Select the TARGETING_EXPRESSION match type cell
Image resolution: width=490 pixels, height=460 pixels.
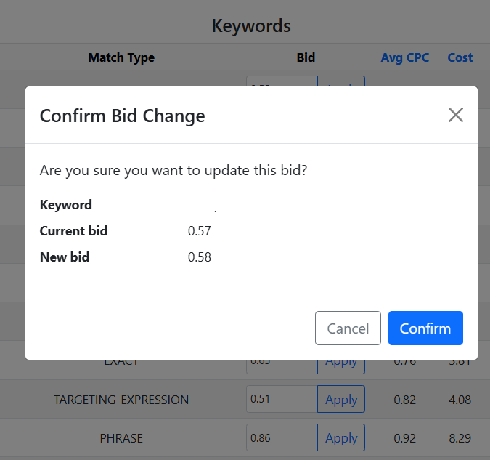pos(121,400)
